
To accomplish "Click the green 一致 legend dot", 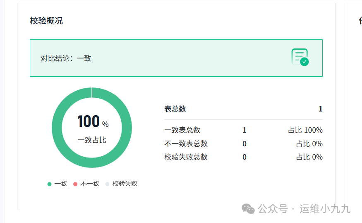I will click(x=50, y=184).
